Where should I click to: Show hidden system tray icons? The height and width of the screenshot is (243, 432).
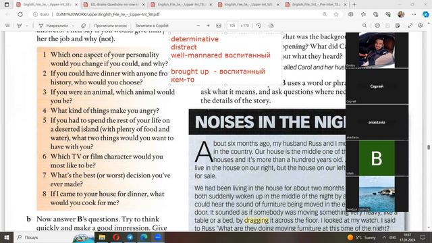(384, 237)
